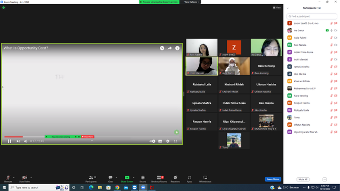This screenshot has height=191, width=340.
Task: Click the Record icon
Action: 143,178
